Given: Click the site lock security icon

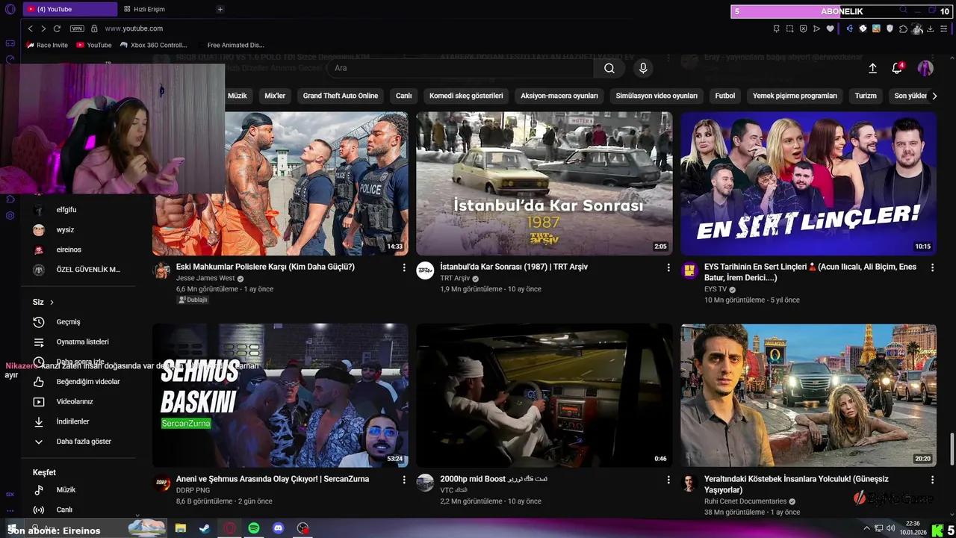Looking at the screenshot, I should [x=94, y=28].
